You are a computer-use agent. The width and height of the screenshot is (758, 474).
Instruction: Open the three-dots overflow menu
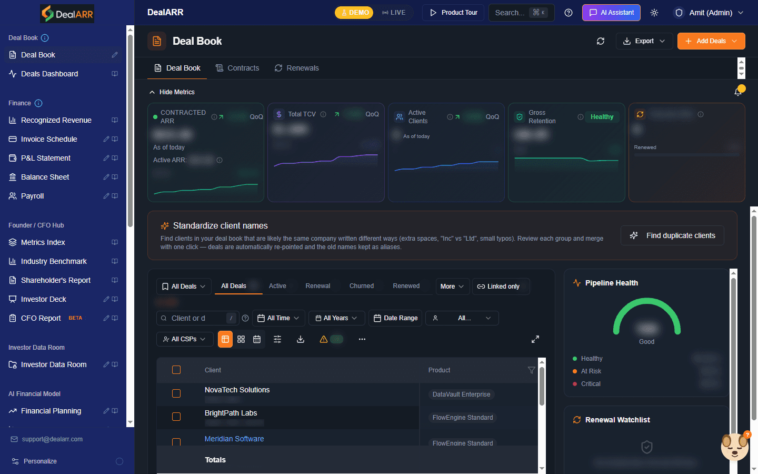(362, 339)
